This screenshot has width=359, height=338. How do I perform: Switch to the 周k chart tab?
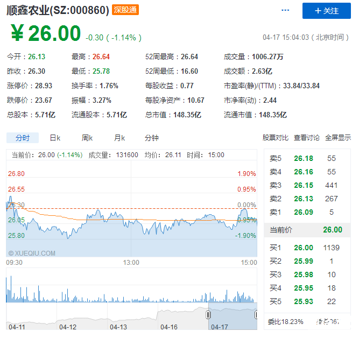click(x=87, y=138)
